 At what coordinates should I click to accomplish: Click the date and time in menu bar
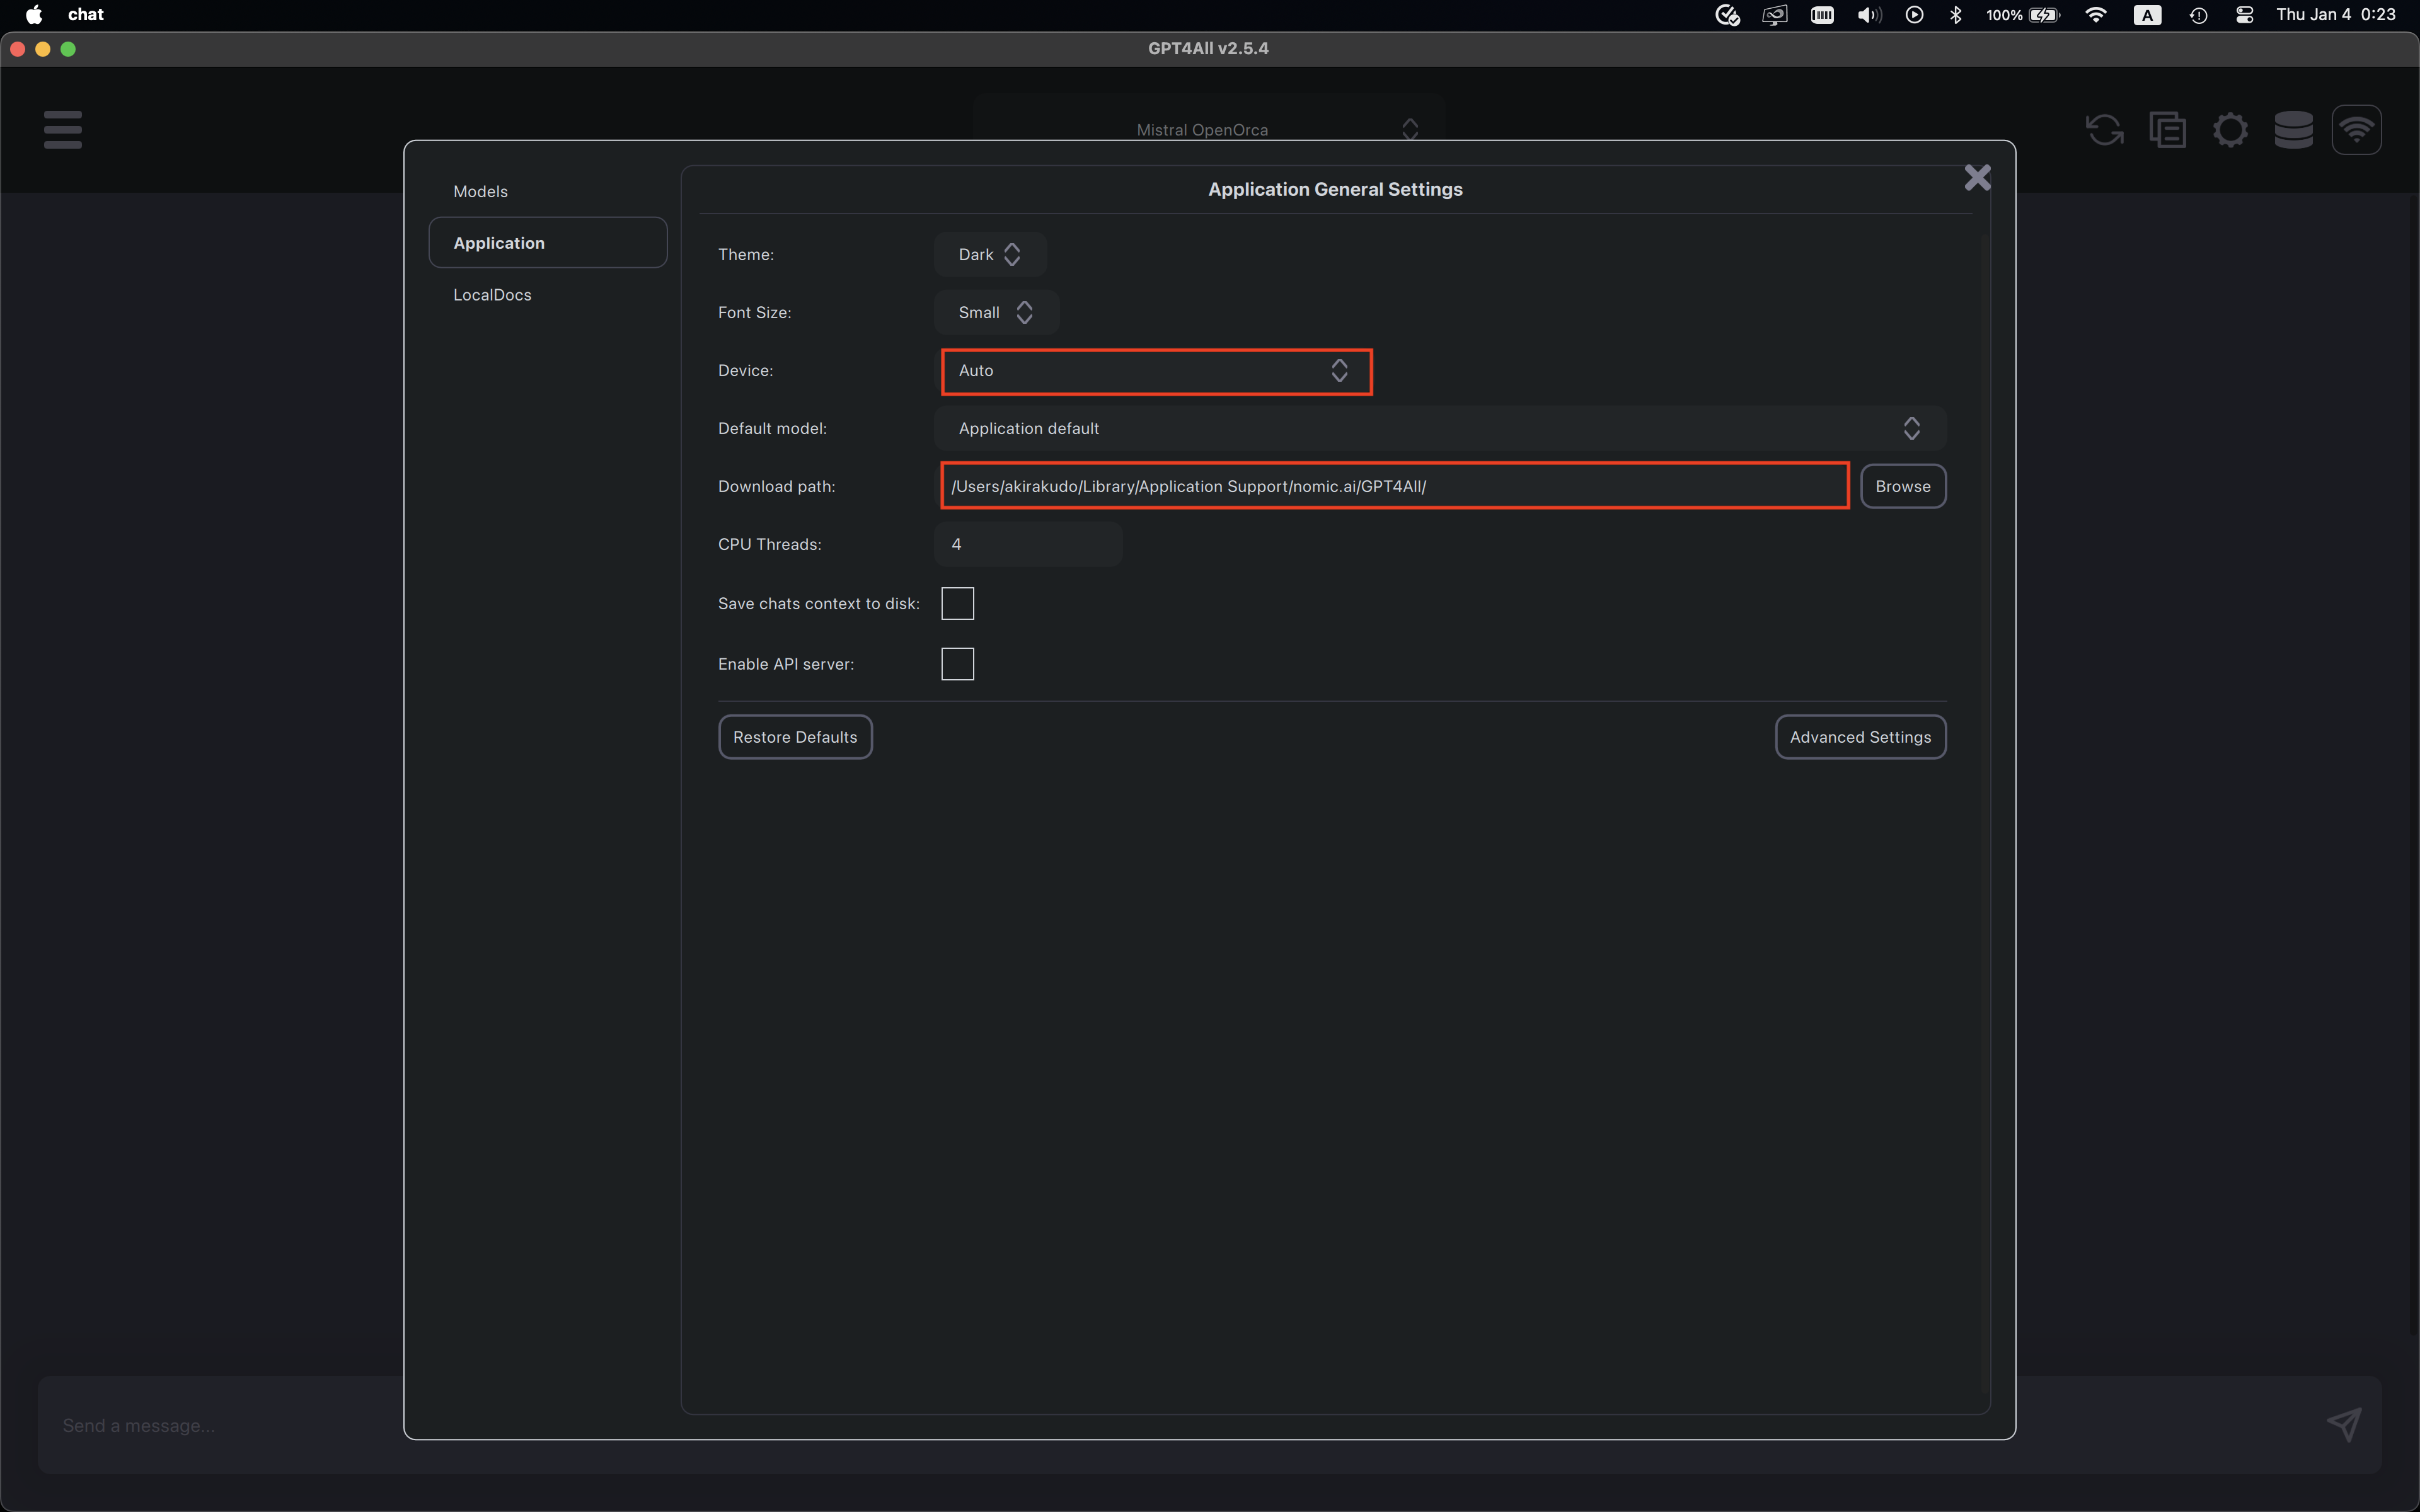[x=2335, y=15]
